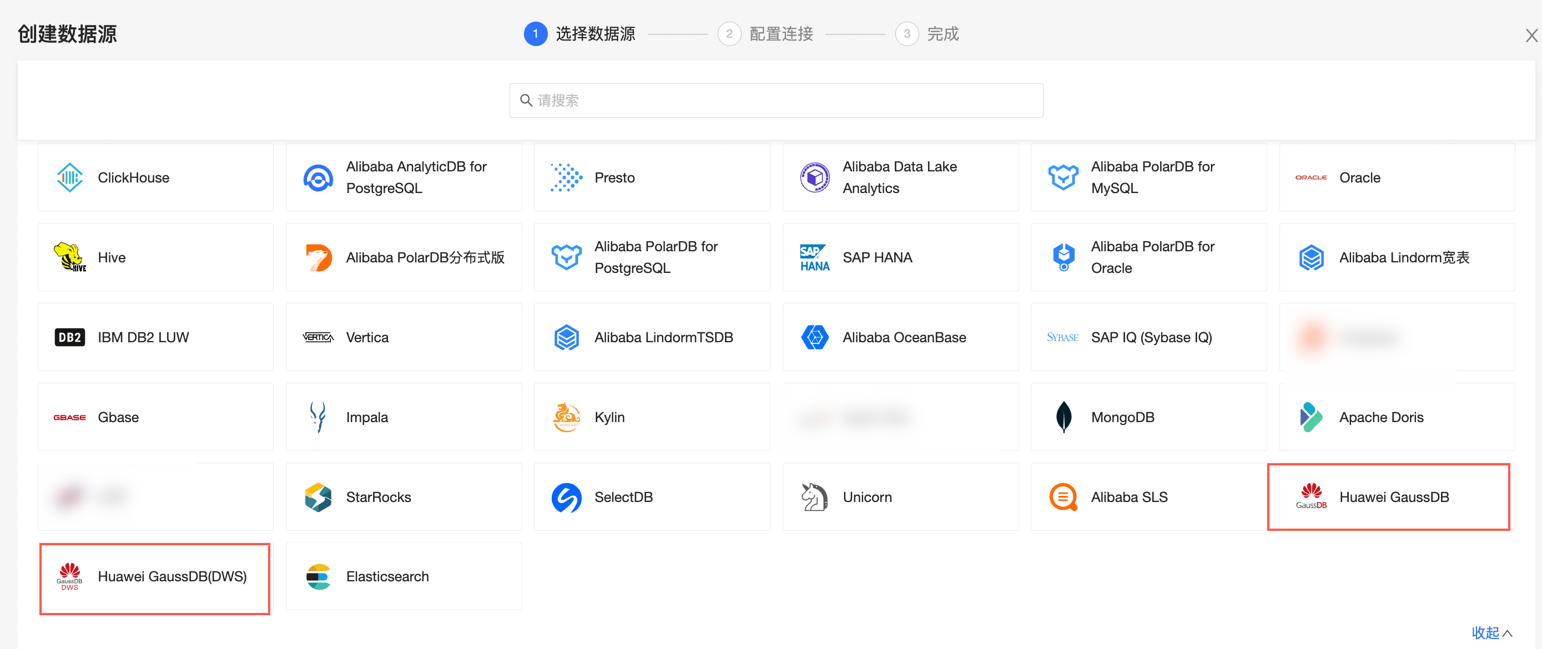Viewport: 1542px width, 649px height.
Task: Click the search magnifier icon
Action: coord(526,100)
